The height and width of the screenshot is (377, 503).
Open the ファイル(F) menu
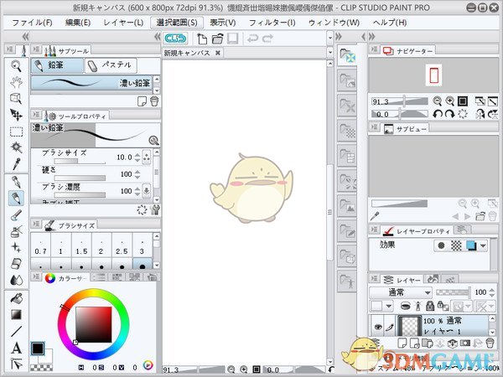click(x=32, y=23)
